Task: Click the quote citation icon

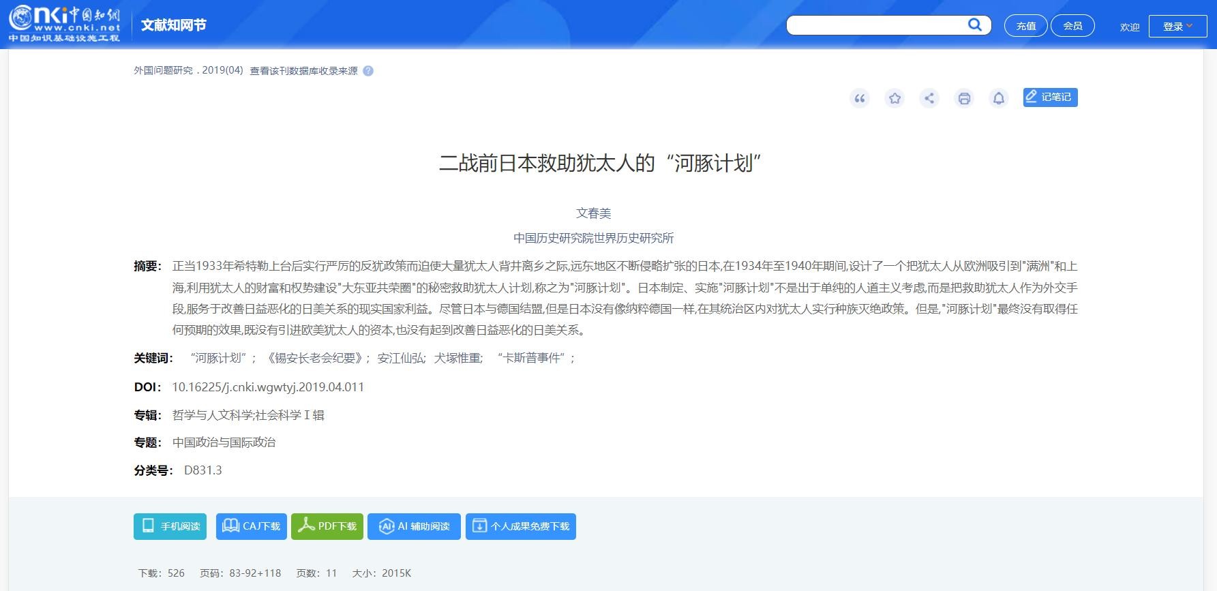Action: pos(860,98)
